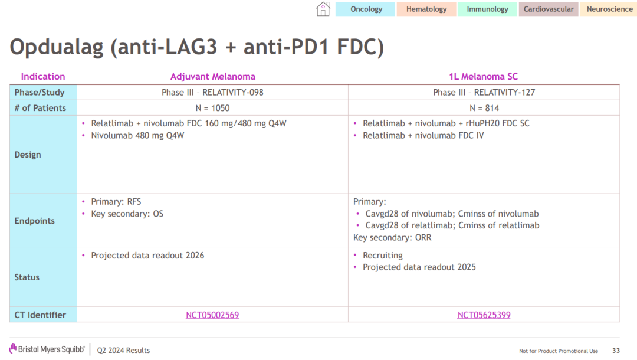Click the Q2 2024 Results footer text

tap(124, 350)
